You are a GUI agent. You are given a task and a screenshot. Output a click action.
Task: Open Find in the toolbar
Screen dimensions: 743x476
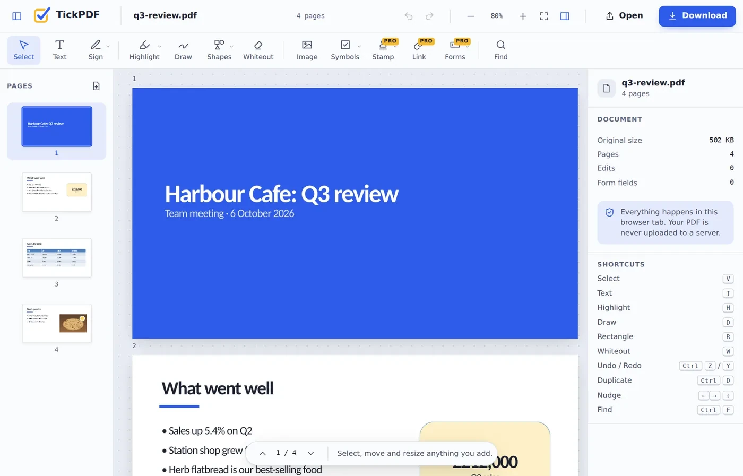tap(500, 50)
